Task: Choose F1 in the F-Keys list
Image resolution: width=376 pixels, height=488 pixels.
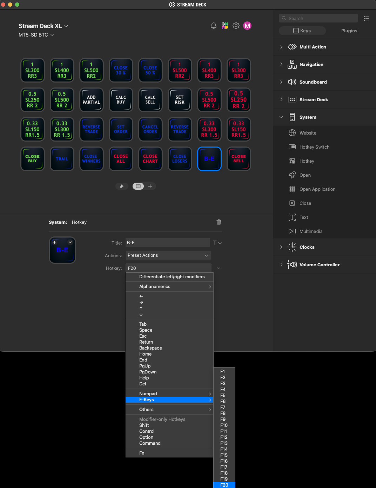Action: (x=224, y=371)
